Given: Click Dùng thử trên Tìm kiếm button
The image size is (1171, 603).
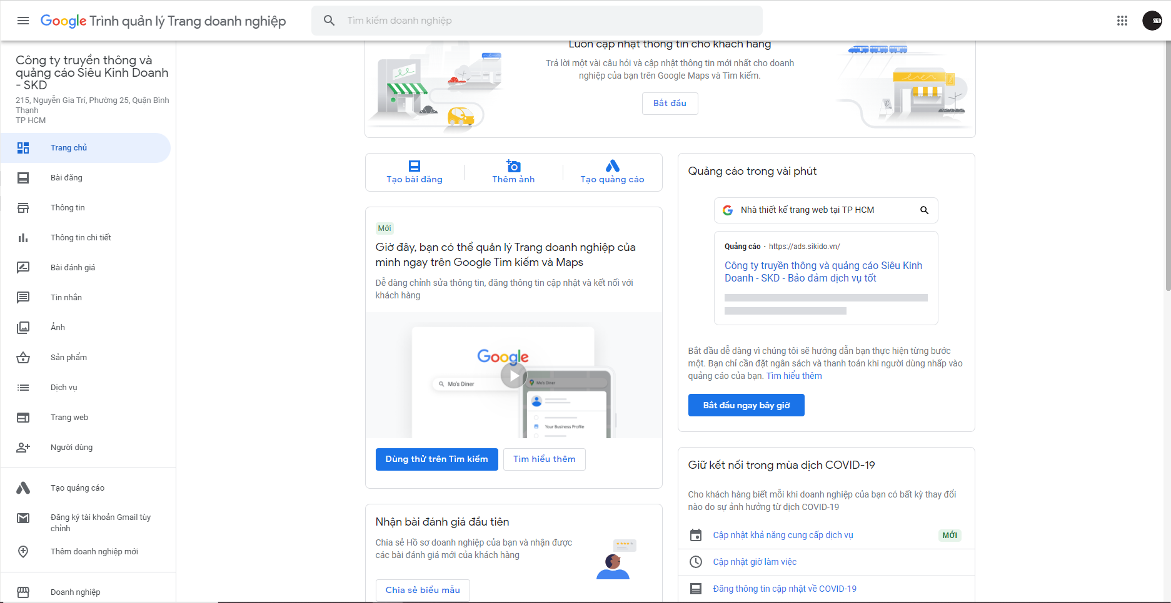Looking at the screenshot, I should (x=436, y=459).
